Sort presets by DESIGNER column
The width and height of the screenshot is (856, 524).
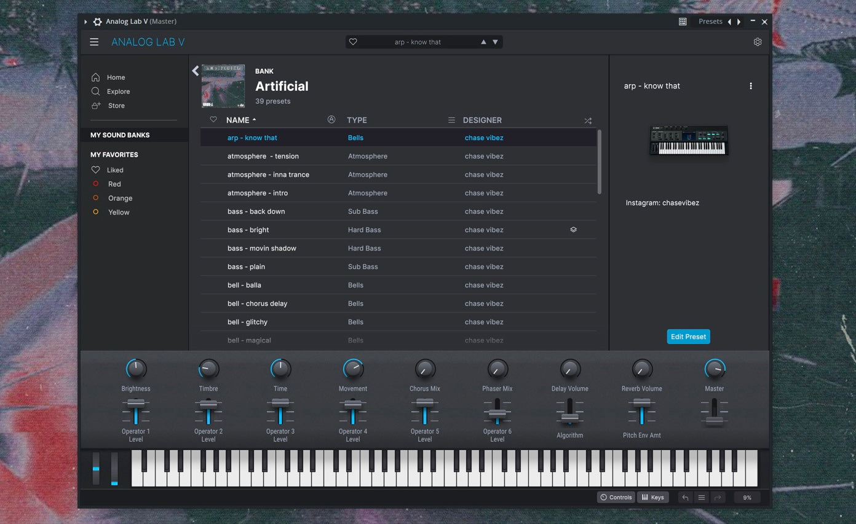(482, 120)
